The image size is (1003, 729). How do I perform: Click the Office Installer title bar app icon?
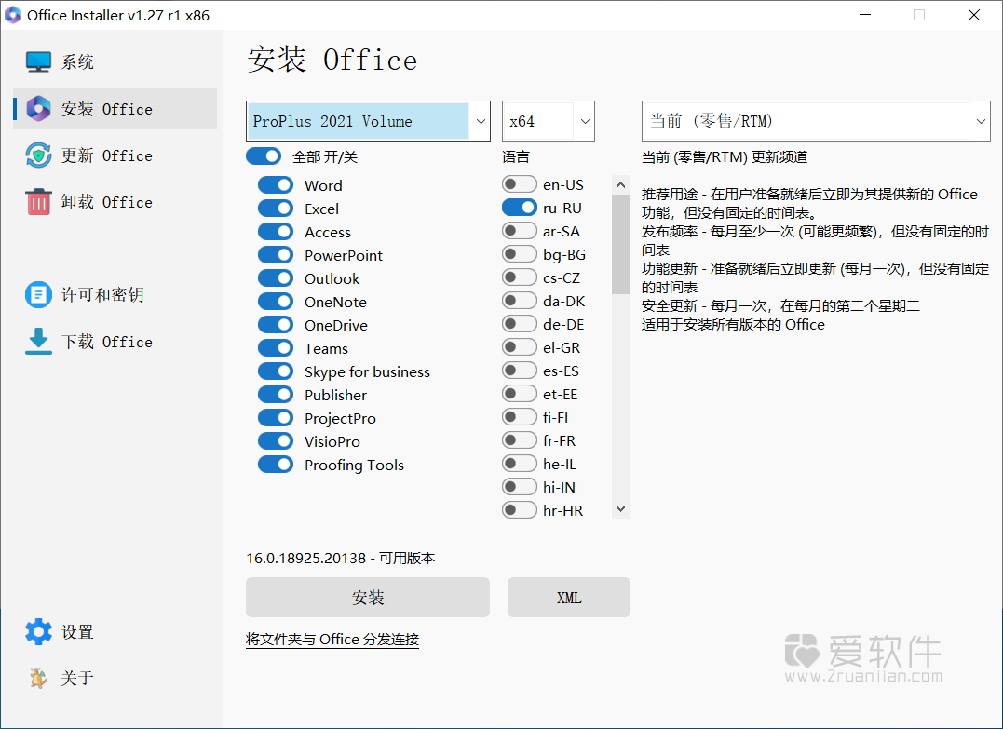click(13, 15)
